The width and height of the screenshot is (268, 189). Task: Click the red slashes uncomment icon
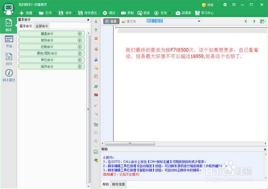96,95
